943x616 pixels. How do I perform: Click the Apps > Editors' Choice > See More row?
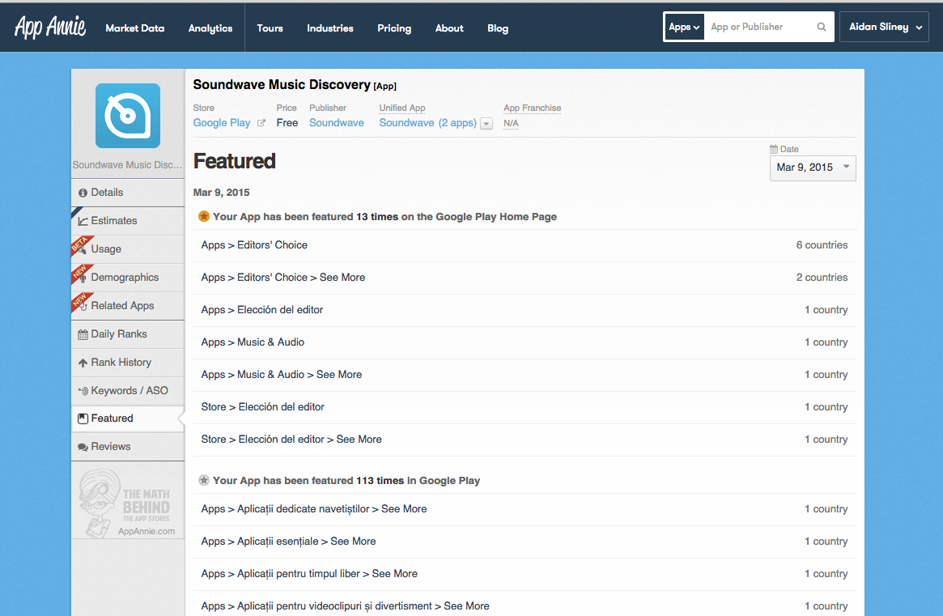(525, 278)
